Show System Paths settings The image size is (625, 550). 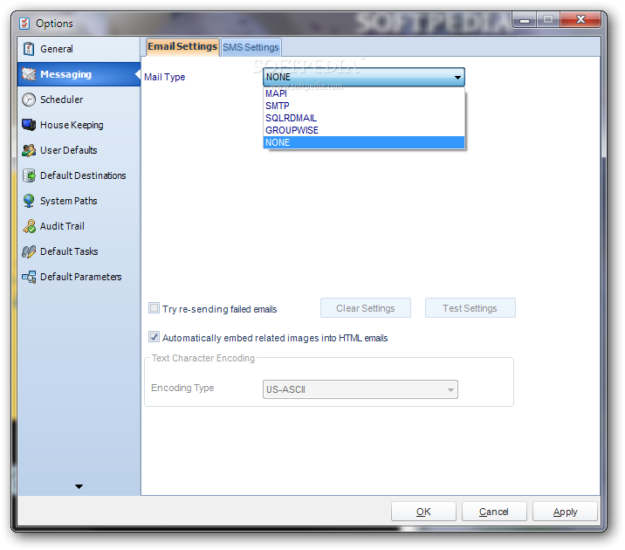79,201
